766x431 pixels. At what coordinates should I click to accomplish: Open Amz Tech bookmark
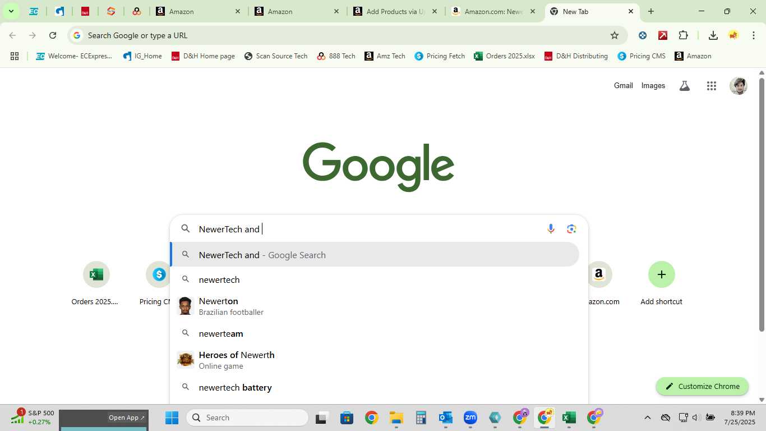(385, 56)
